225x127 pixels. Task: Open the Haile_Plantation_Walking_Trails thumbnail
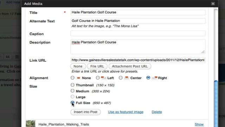[x=31, y=124]
